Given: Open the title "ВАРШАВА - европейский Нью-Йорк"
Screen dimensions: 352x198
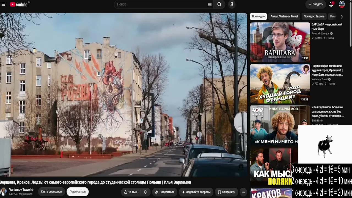Looking at the screenshot, I should (x=327, y=26).
